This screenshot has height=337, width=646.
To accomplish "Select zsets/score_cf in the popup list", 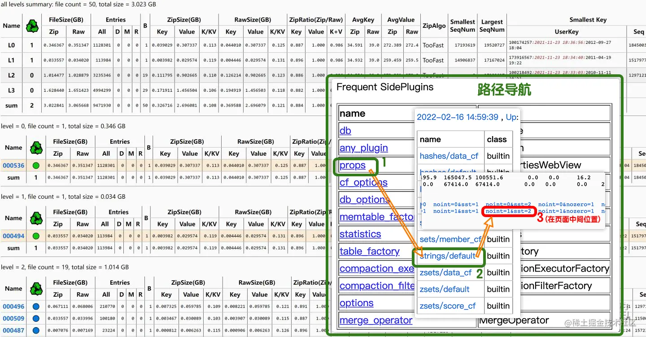I will pos(448,306).
